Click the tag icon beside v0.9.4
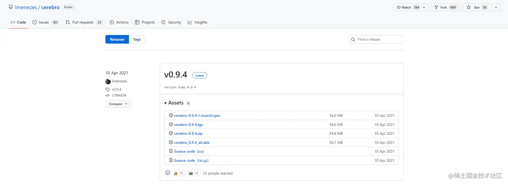508x185 pixels. (108, 90)
